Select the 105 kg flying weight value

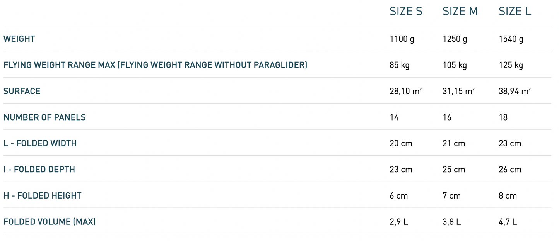pyautogui.click(x=455, y=65)
